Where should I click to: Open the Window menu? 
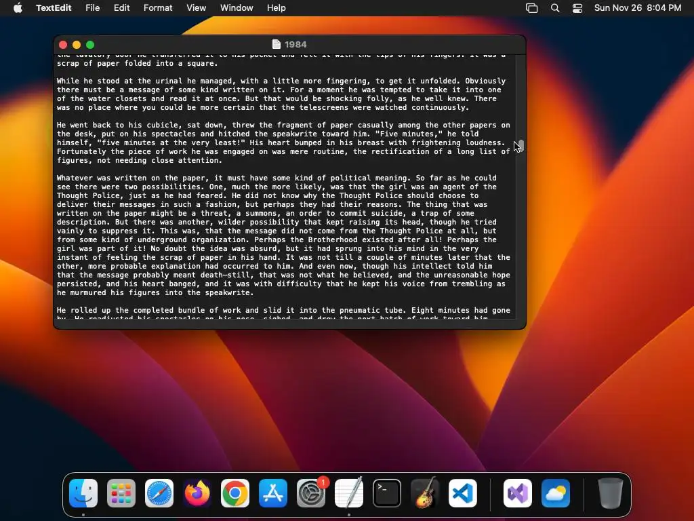tap(237, 7)
